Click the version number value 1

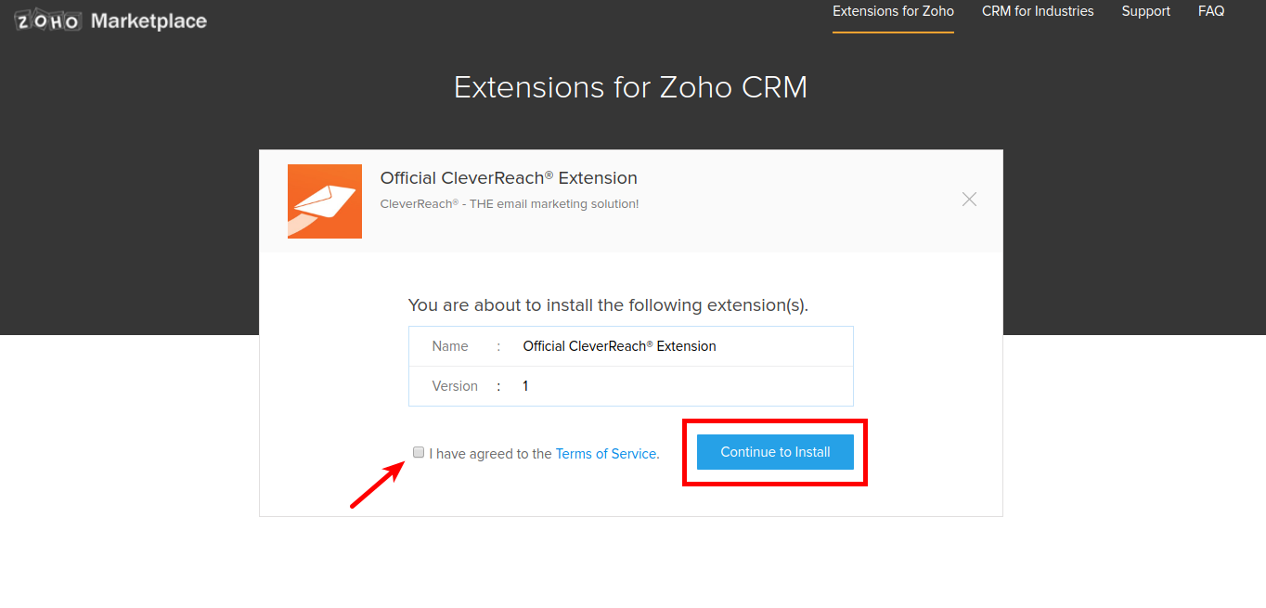525,386
